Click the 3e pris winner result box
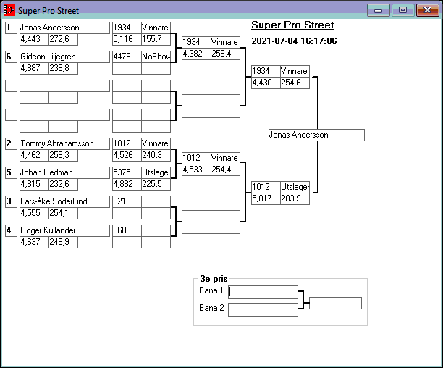Viewport: 443px width, 368px height. [335, 303]
